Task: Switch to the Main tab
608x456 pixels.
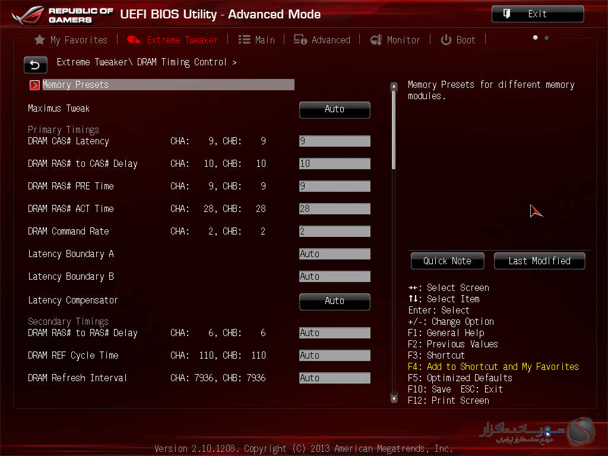Action: (x=264, y=40)
